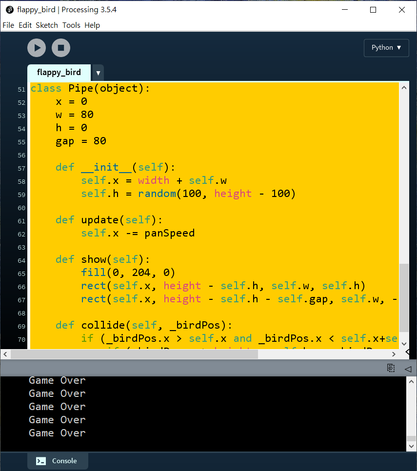Image resolution: width=417 pixels, height=471 pixels.
Task: Click the editor's vertical scroll up arrow
Action: tap(404, 88)
